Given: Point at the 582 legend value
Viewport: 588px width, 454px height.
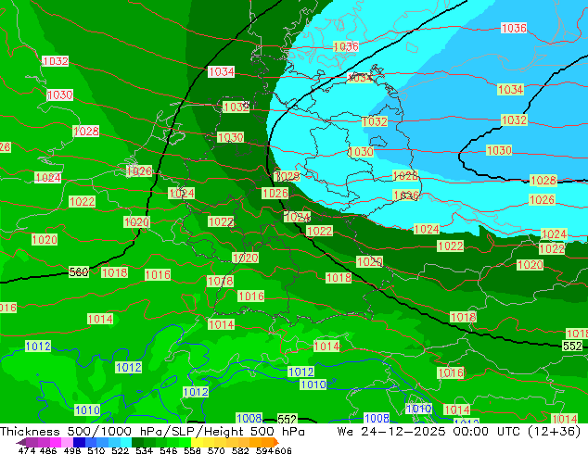Looking at the screenshot, I should point(240,450).
